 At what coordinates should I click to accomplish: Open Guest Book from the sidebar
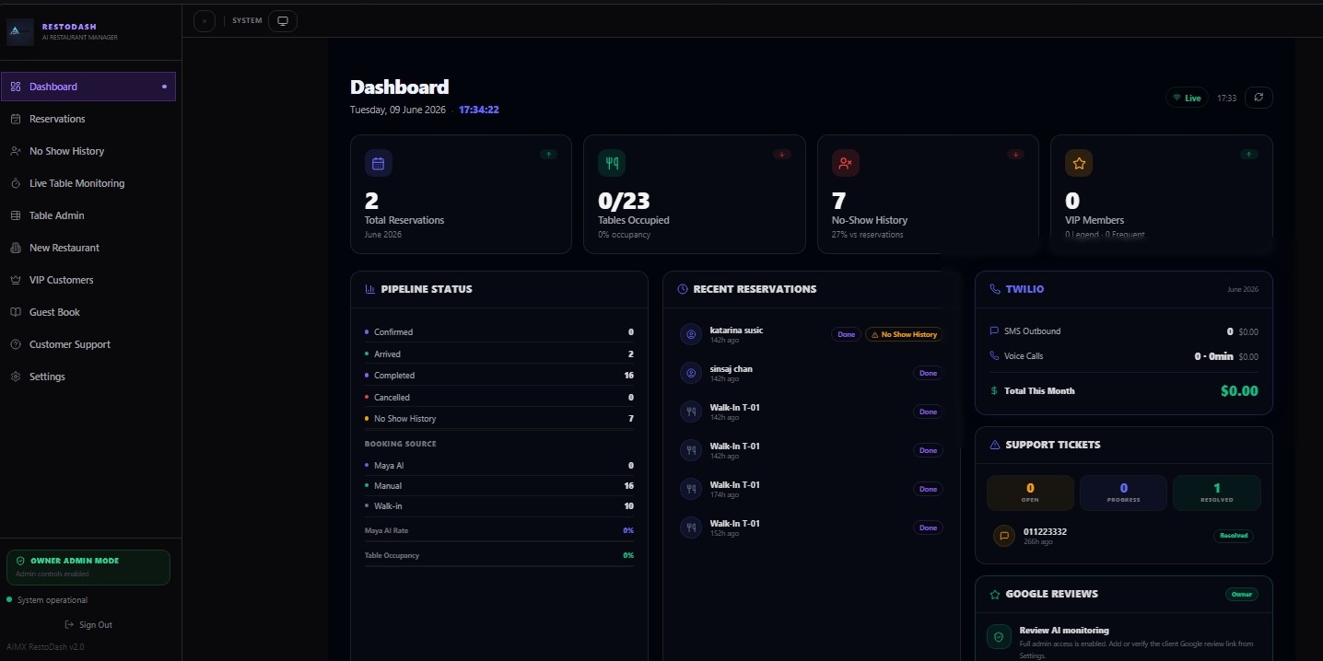(88, 312)
